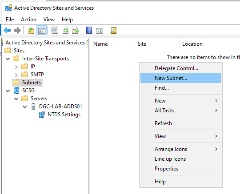Click the Export List toolbar icon

point(76,31)
